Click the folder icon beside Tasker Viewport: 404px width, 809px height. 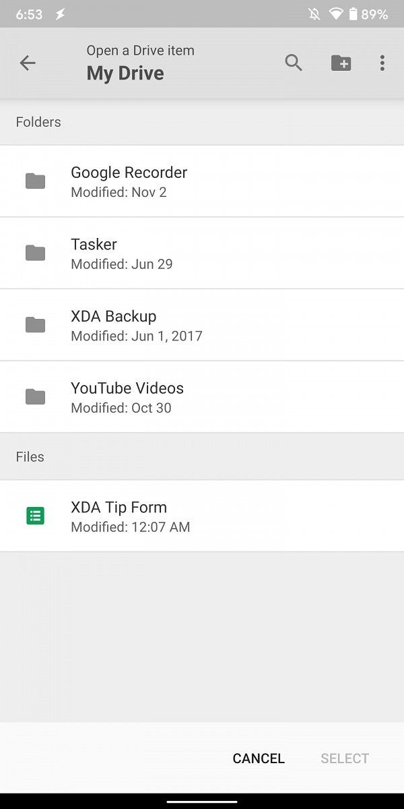pos(35,252)
